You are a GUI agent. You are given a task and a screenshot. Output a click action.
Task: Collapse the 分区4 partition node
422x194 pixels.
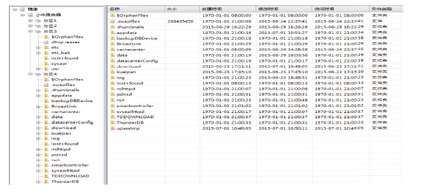[30, 74]
